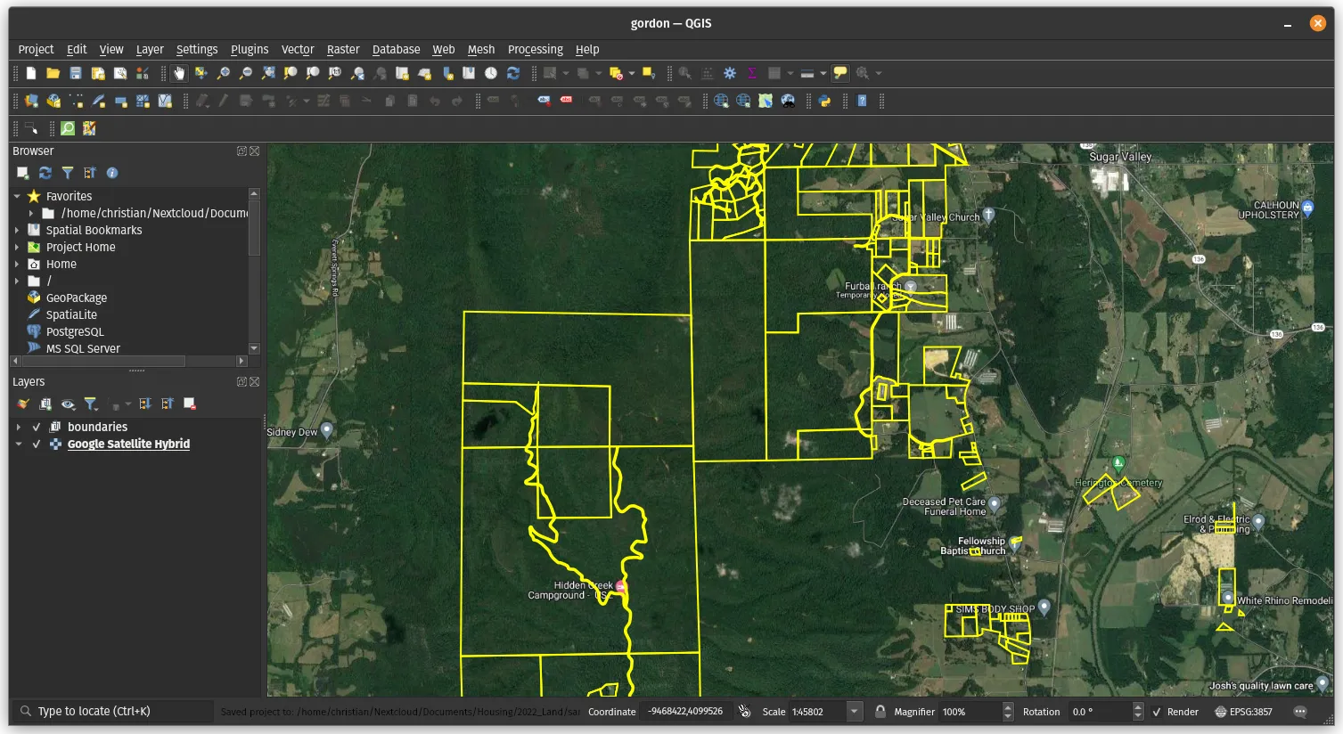Open the Processing Toolbox gear icon

(x=730, y=73)
